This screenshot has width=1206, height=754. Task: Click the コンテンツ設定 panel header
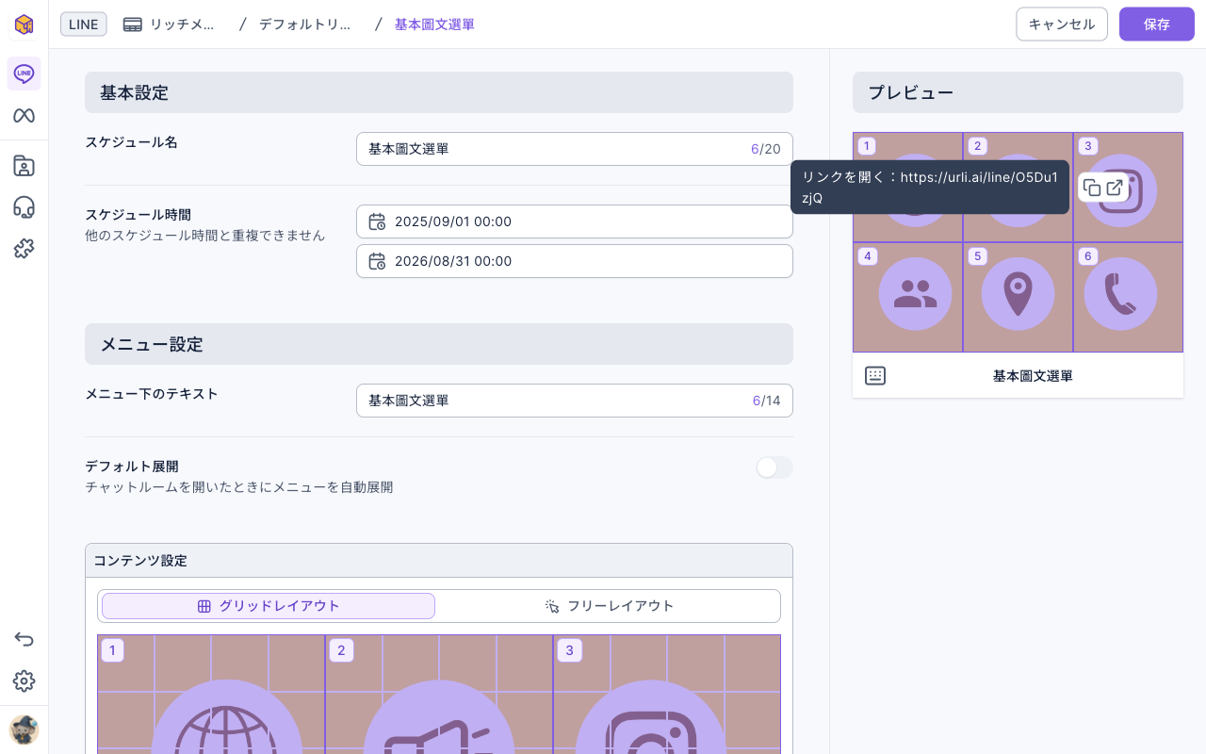(439, 561)
